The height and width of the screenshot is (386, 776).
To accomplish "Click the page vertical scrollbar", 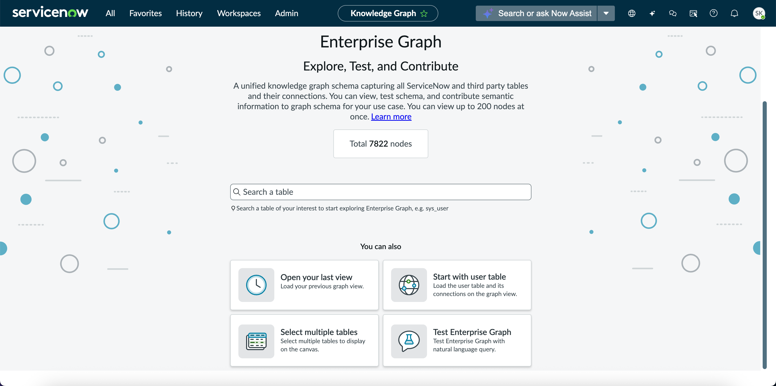I will (x=764, y=235).
